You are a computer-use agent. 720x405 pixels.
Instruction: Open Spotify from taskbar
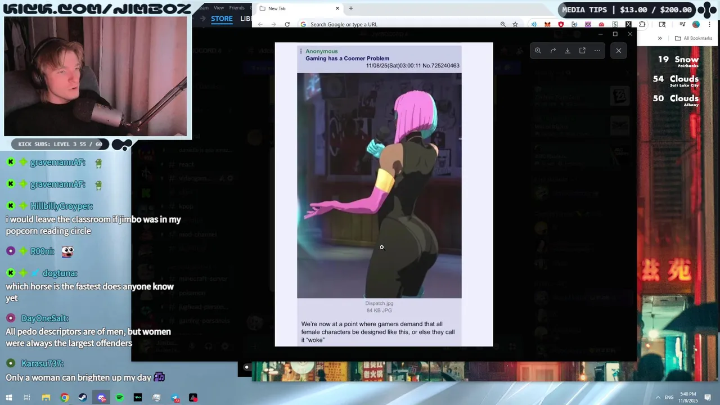[x=120, y=398]
